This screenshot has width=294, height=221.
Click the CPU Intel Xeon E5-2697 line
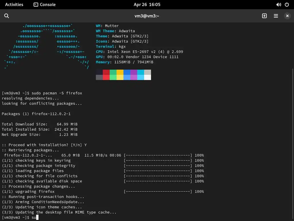[x=140, y=52]
